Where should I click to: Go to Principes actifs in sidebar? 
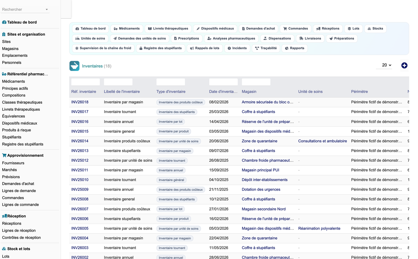(x=15, y=89)
